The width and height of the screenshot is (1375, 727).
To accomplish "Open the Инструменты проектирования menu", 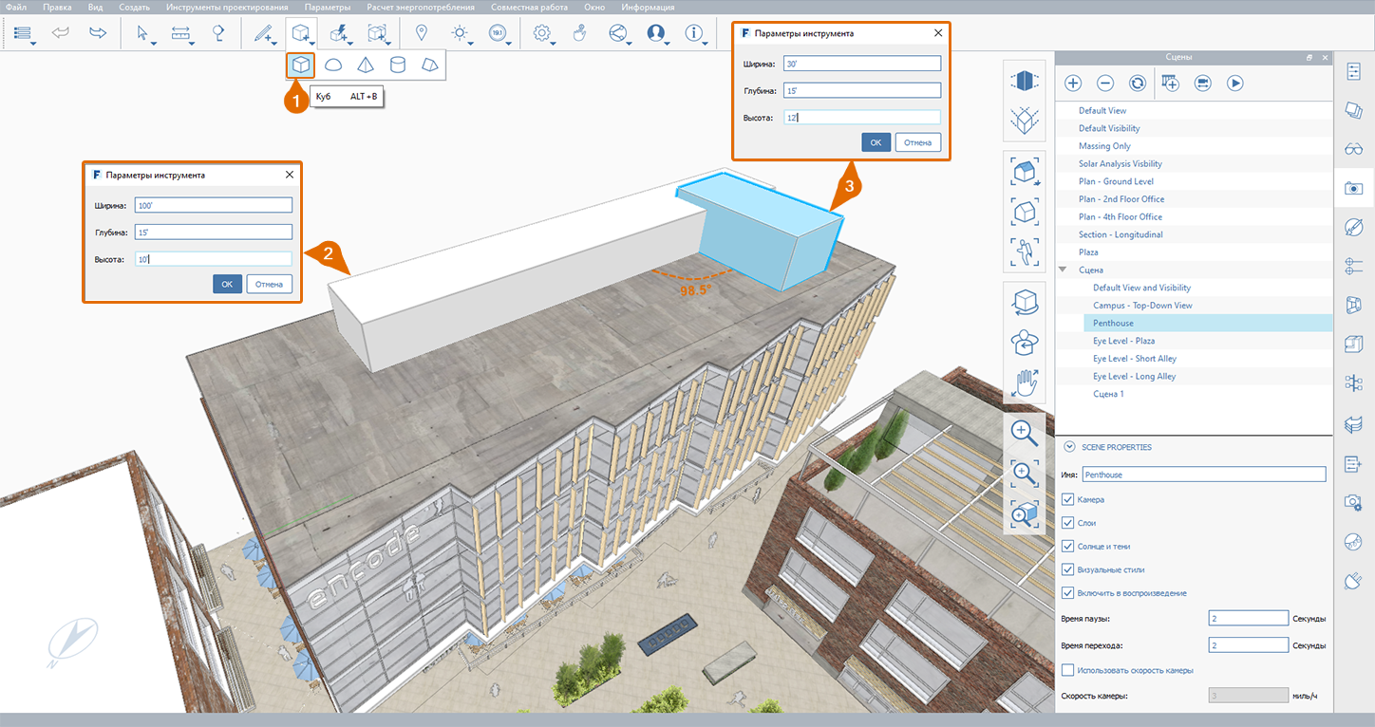I will (226, 7).
